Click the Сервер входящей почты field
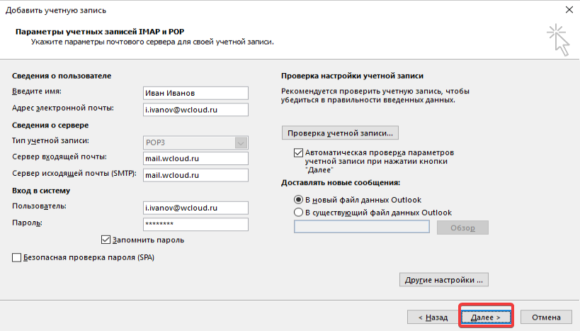 (x=195, y=158)
